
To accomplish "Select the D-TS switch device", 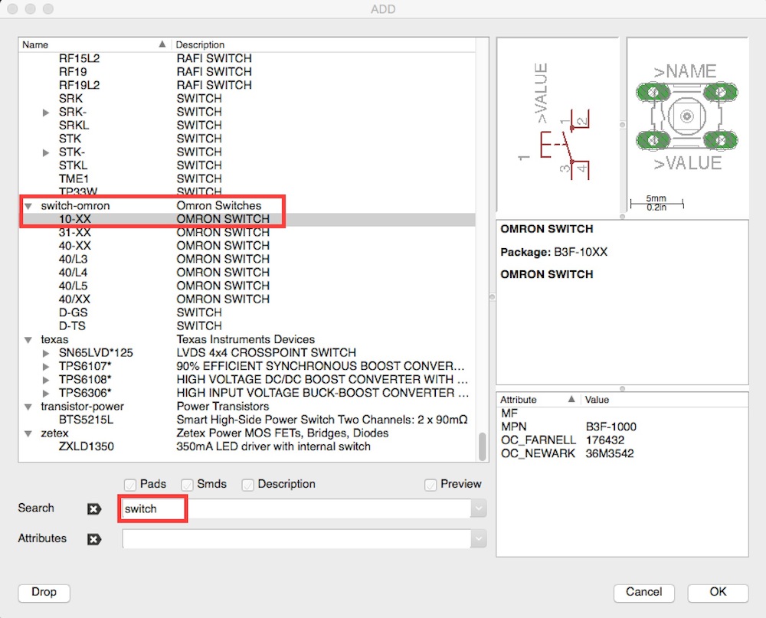I will click(247, 326).
